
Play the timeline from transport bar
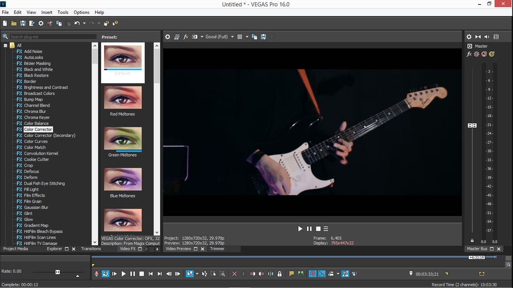click(123, 274)
